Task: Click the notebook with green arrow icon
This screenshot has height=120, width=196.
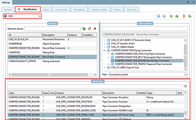Action: (x=190, y=16)
